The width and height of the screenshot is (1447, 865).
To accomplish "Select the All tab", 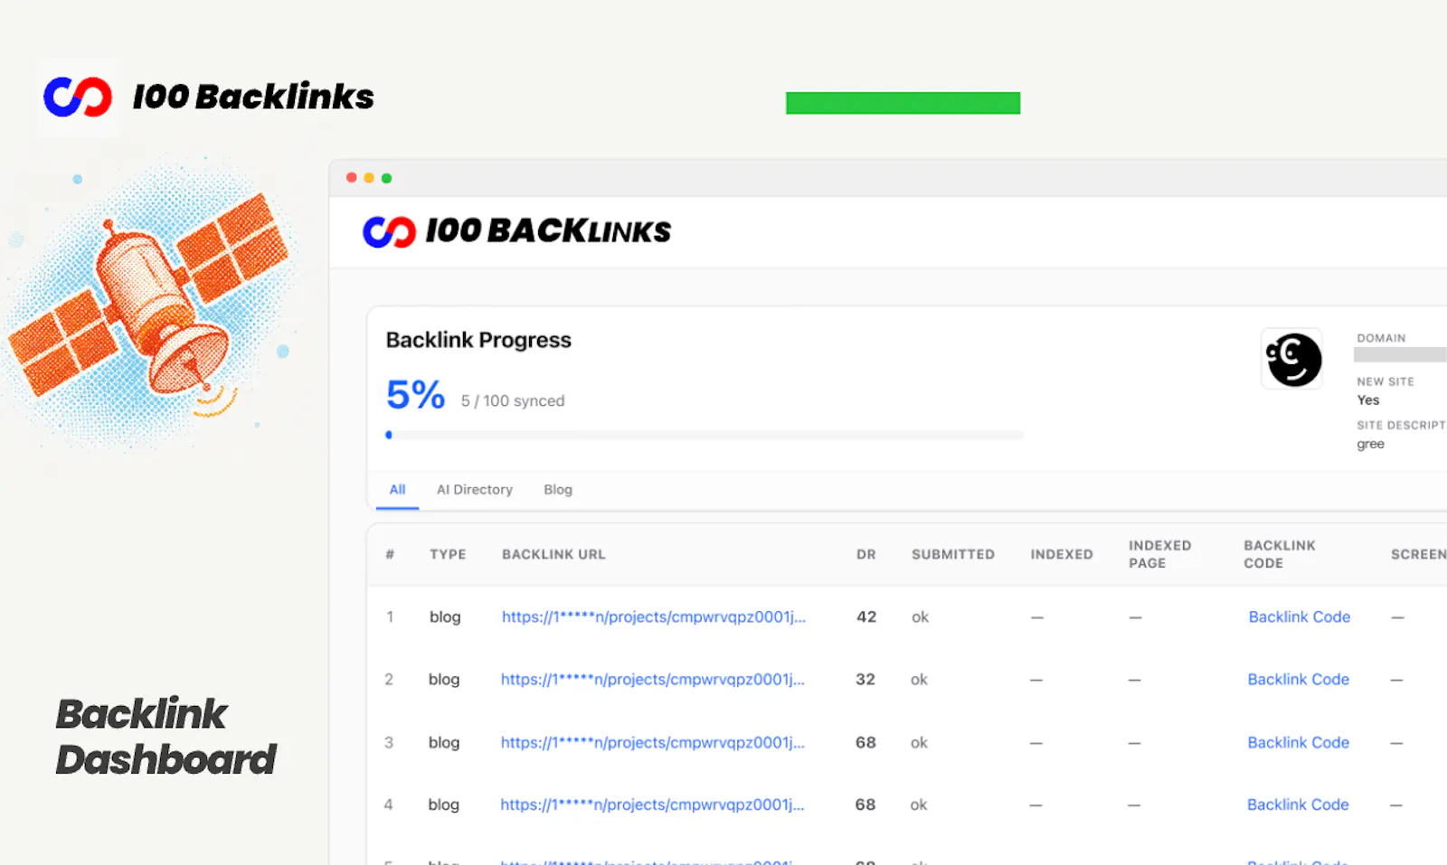I will [x=397, y=490].
